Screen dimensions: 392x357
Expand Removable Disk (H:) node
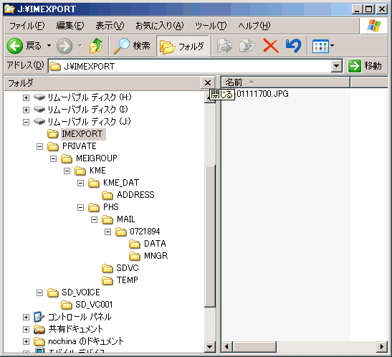26,97
